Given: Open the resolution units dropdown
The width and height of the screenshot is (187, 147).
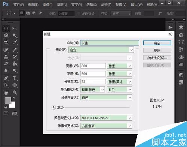Looking at the screenshot, I should click(x=119, y=82).
